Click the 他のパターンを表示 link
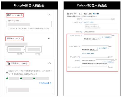122x97 pixels. (x=89, y=22)
